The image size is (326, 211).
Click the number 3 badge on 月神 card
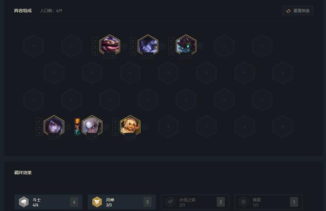pyautogui.click(x=147, y=202)
